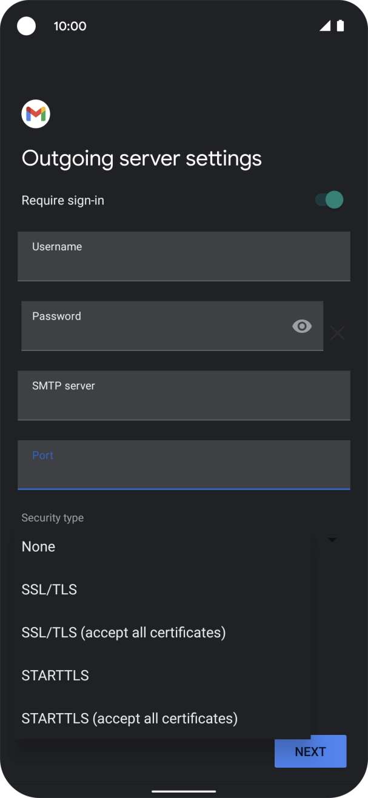The width and height of the screenshot is (368, 798).
Task: Disable the Require sign-in switch
Action: pos(330,200)
